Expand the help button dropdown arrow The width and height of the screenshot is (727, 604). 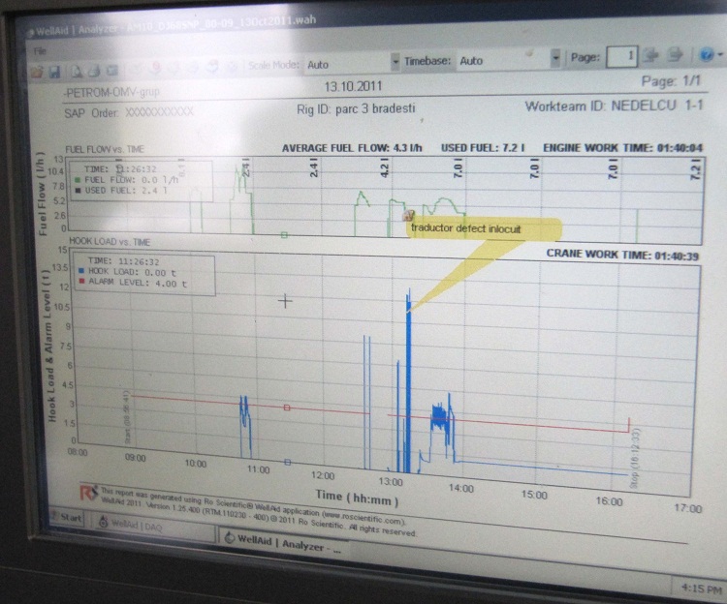pyautogui.click(x=718, y=57)
